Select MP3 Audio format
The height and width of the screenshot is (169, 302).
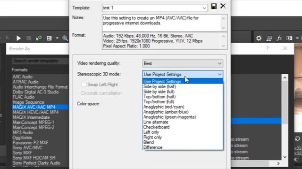point(23,132)
